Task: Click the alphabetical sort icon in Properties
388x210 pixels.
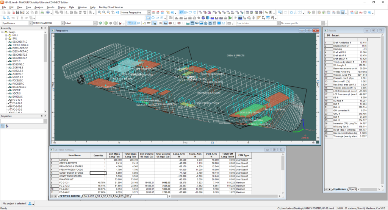Action: point(7,126)
